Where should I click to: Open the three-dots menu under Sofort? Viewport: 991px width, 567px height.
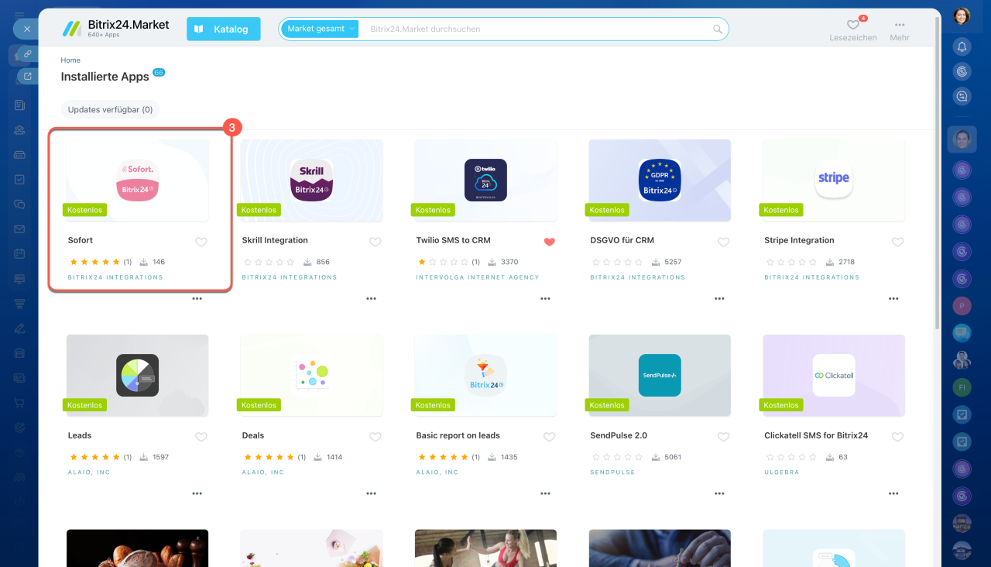197,298
